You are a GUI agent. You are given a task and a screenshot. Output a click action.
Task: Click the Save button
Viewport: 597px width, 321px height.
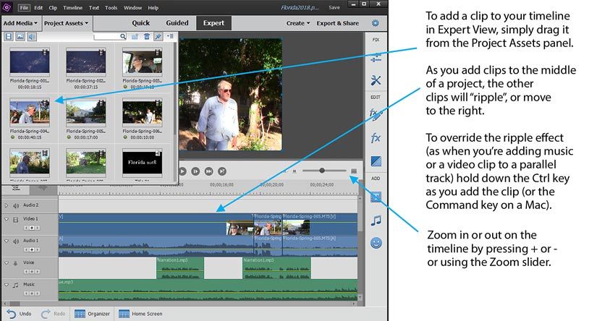pos(334,8)
